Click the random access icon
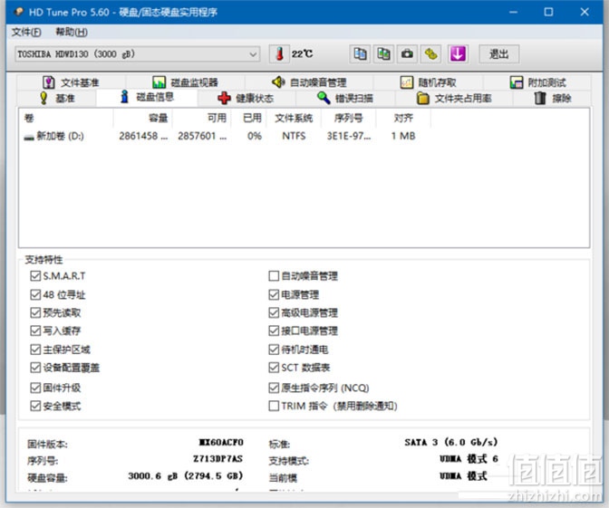This screenshot has width=609, height=508. point(406,82)
